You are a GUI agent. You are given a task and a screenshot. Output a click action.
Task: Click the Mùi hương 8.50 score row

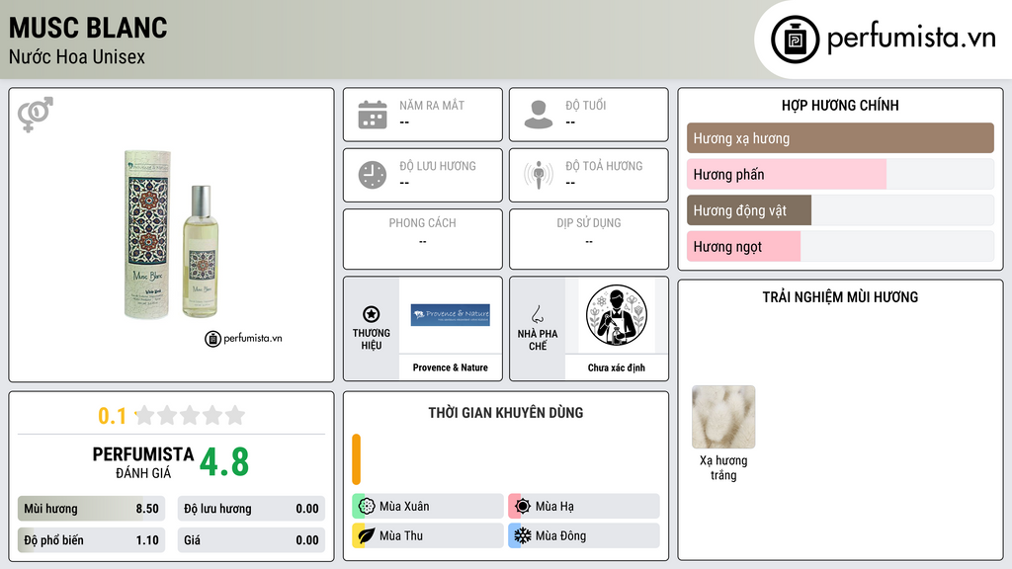tap(92, 509)
